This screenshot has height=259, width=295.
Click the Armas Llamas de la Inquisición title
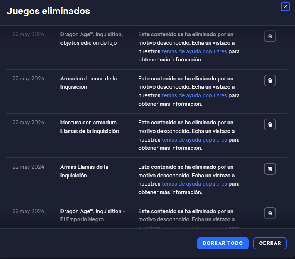click(84, 171)
